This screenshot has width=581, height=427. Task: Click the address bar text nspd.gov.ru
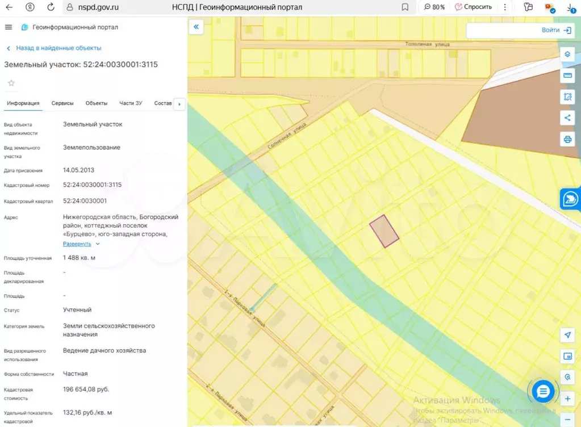point(98,7)
